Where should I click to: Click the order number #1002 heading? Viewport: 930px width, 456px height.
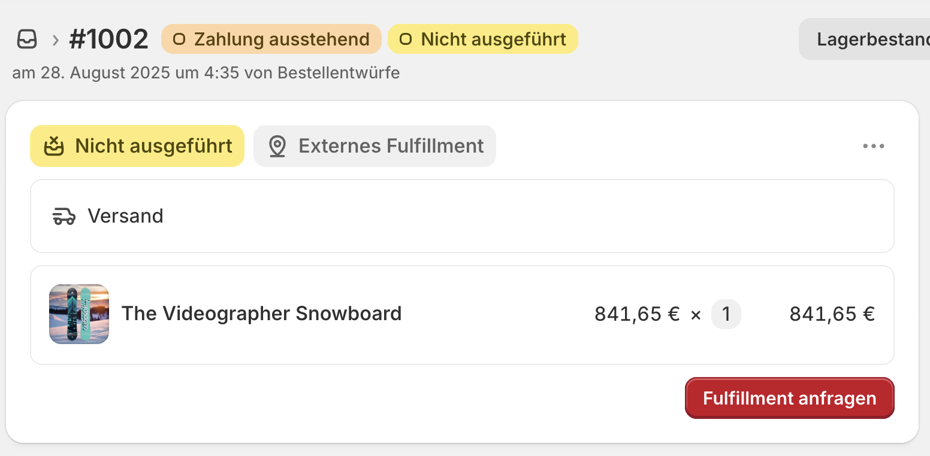pos(108,39)
